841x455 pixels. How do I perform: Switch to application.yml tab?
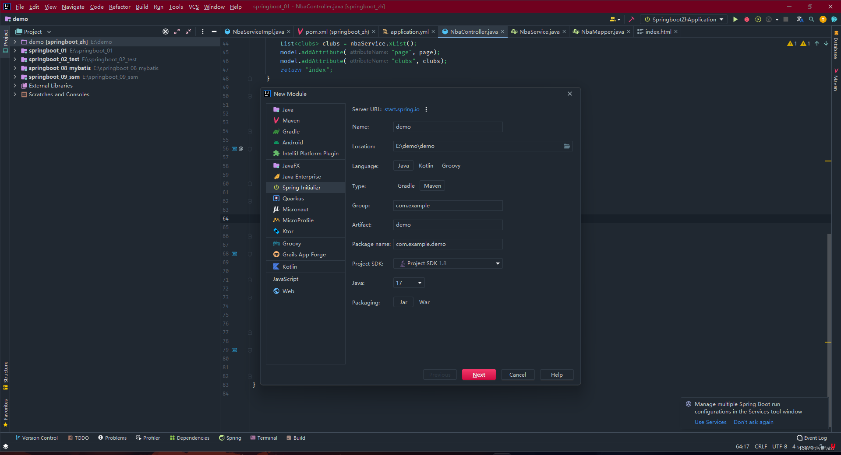[409, 31]
